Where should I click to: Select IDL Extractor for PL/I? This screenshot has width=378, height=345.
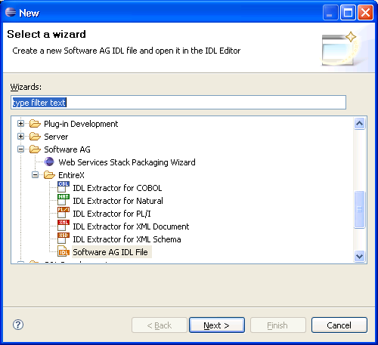pyautogui.click(x=112, y=214)
